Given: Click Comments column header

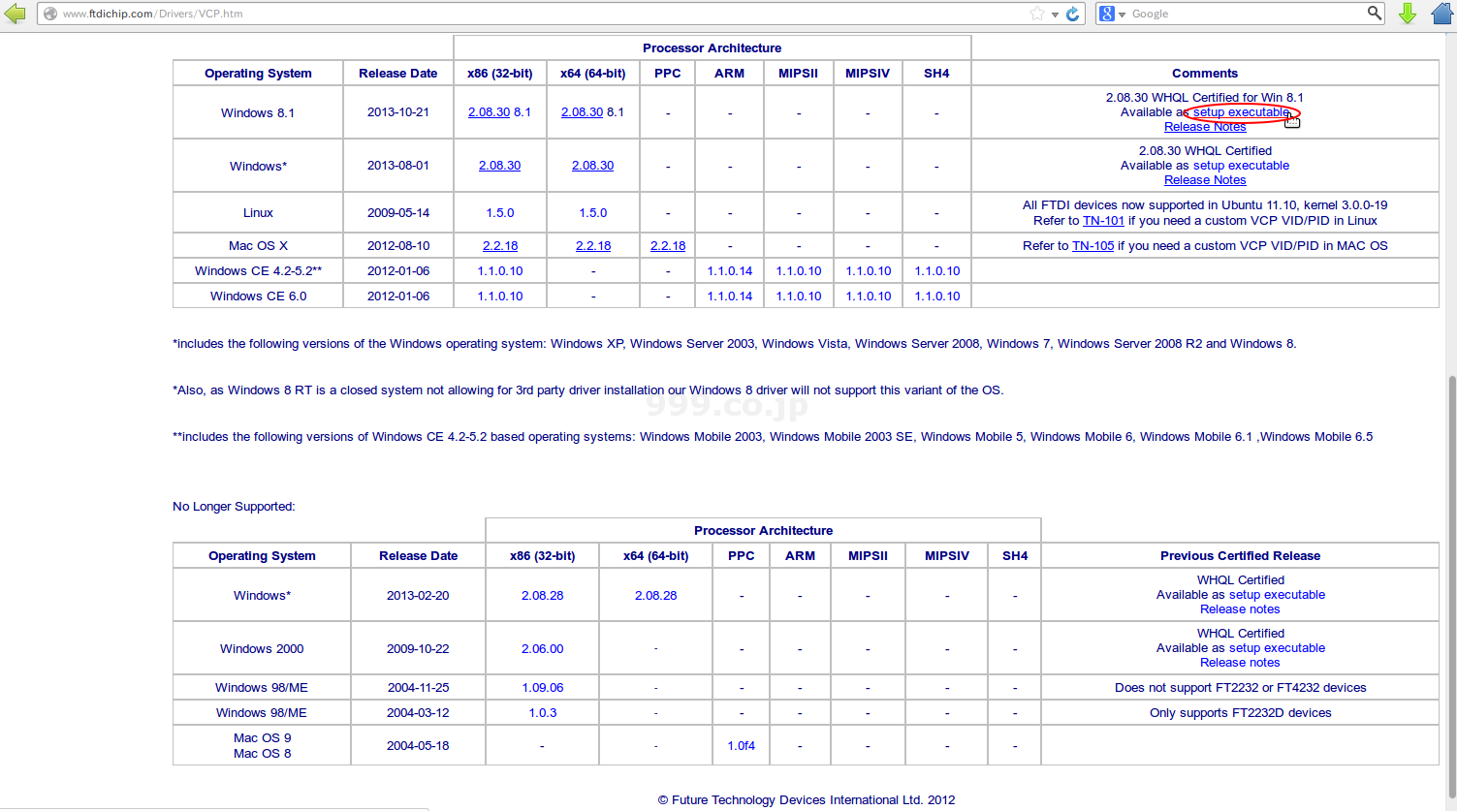Looking at the screenshot, I should coord(1205,74).
